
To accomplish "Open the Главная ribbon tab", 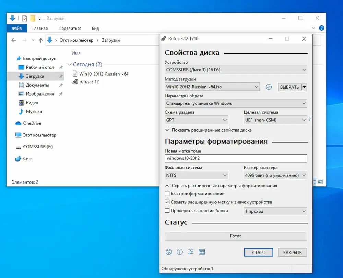I will click(x=40, y=28).
